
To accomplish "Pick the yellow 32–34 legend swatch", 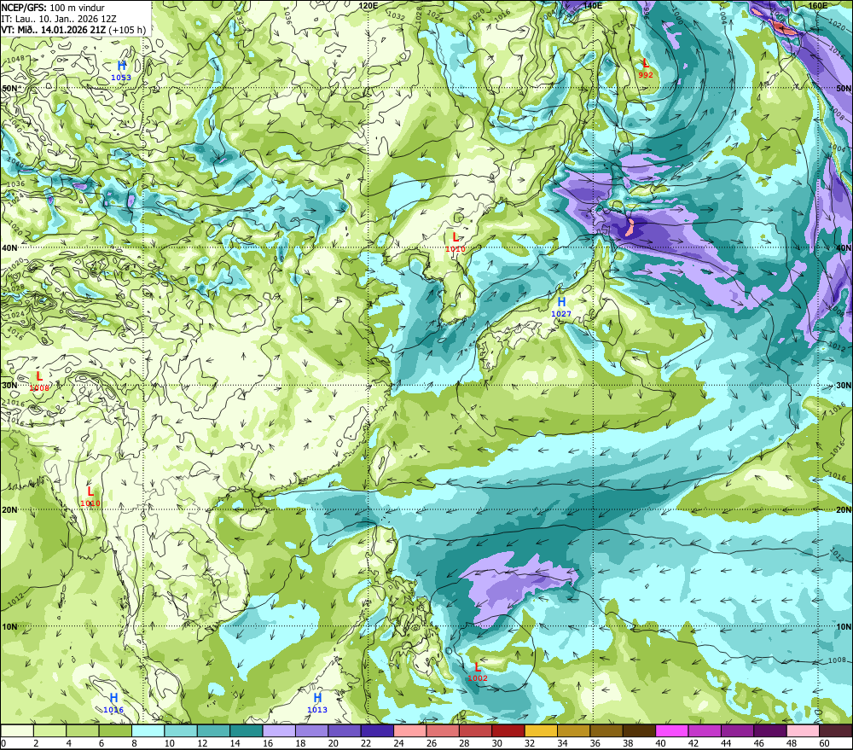I will [541, 730].
